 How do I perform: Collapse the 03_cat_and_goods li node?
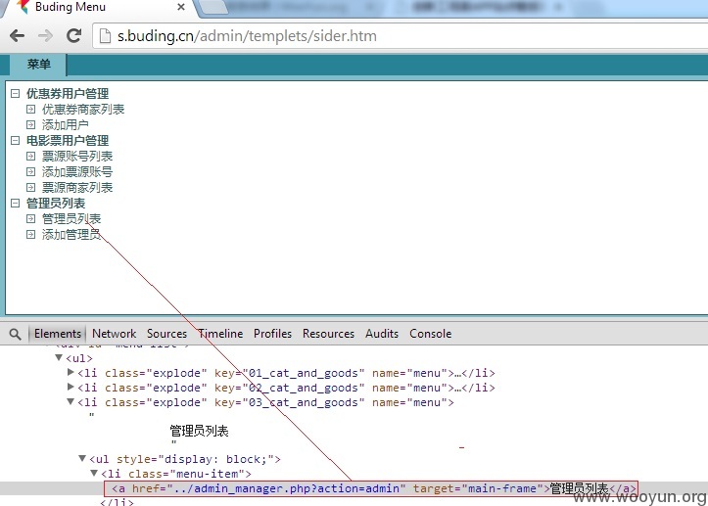(x=71, y=401)
